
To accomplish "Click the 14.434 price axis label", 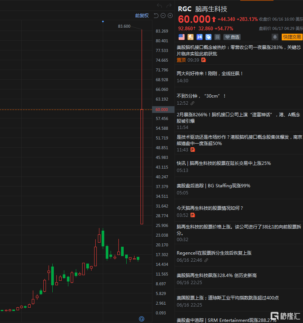I will point(162,265).
